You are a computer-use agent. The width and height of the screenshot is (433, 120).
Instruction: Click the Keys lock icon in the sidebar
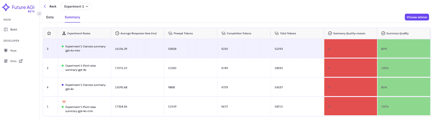6,50
